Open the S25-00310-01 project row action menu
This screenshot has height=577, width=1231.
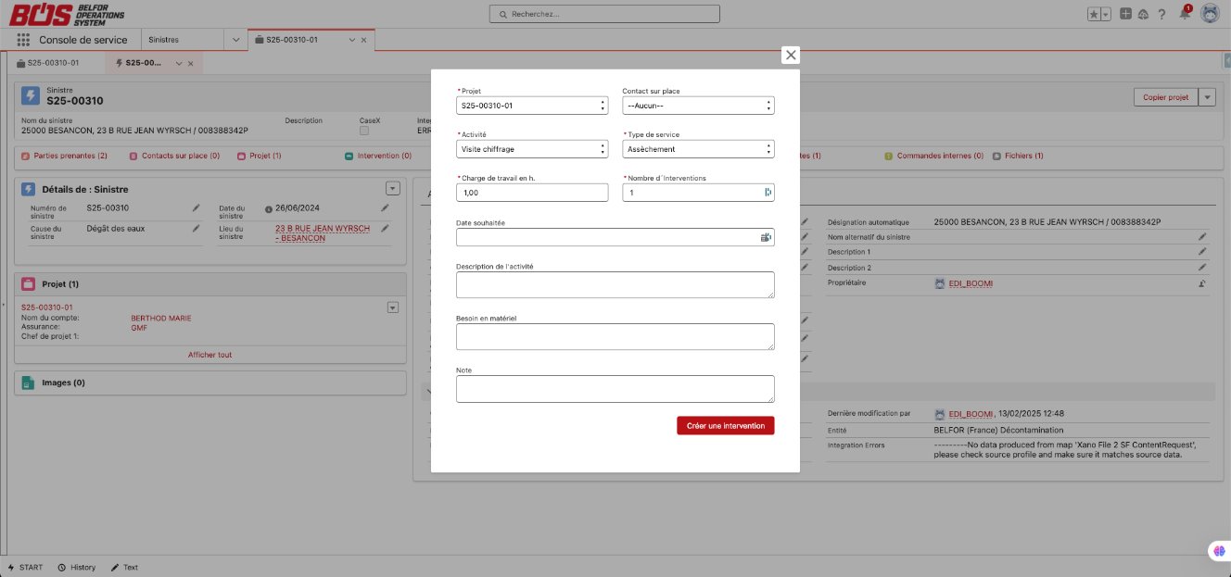pyautogui.click(x=392, y=307)
